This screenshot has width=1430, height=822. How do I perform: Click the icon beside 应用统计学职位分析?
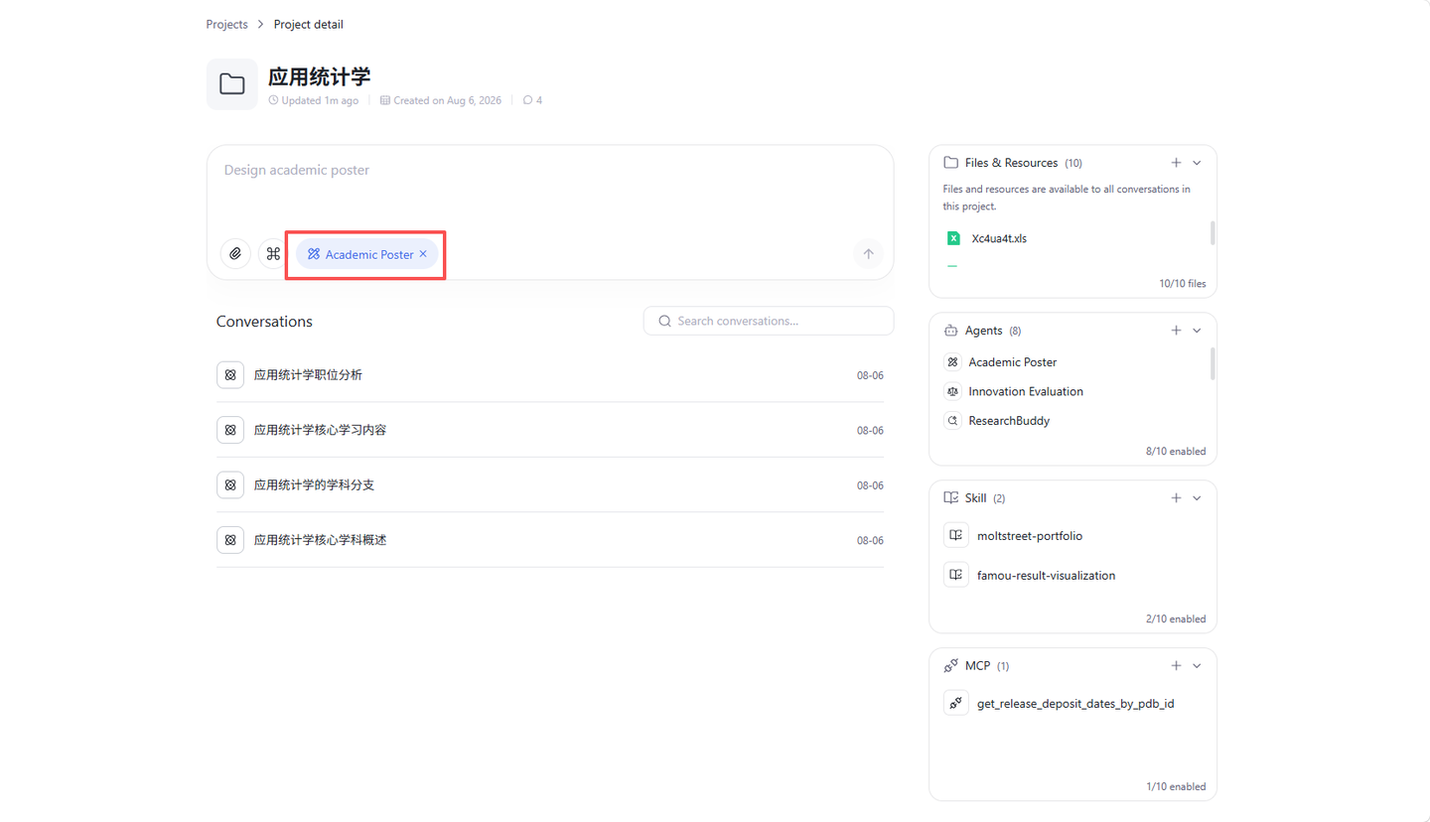(230, 375)
